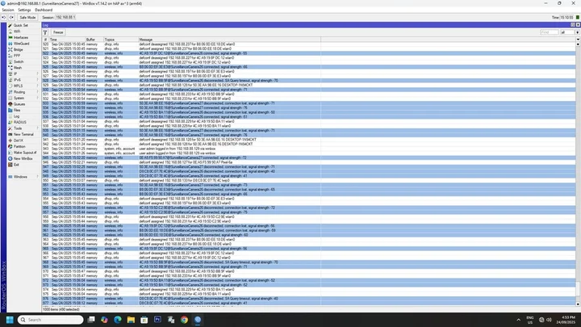Image resolution: width=581 pixels, height=327 pixels.
Task: Select log row number 920
Action: coord(308,44)
